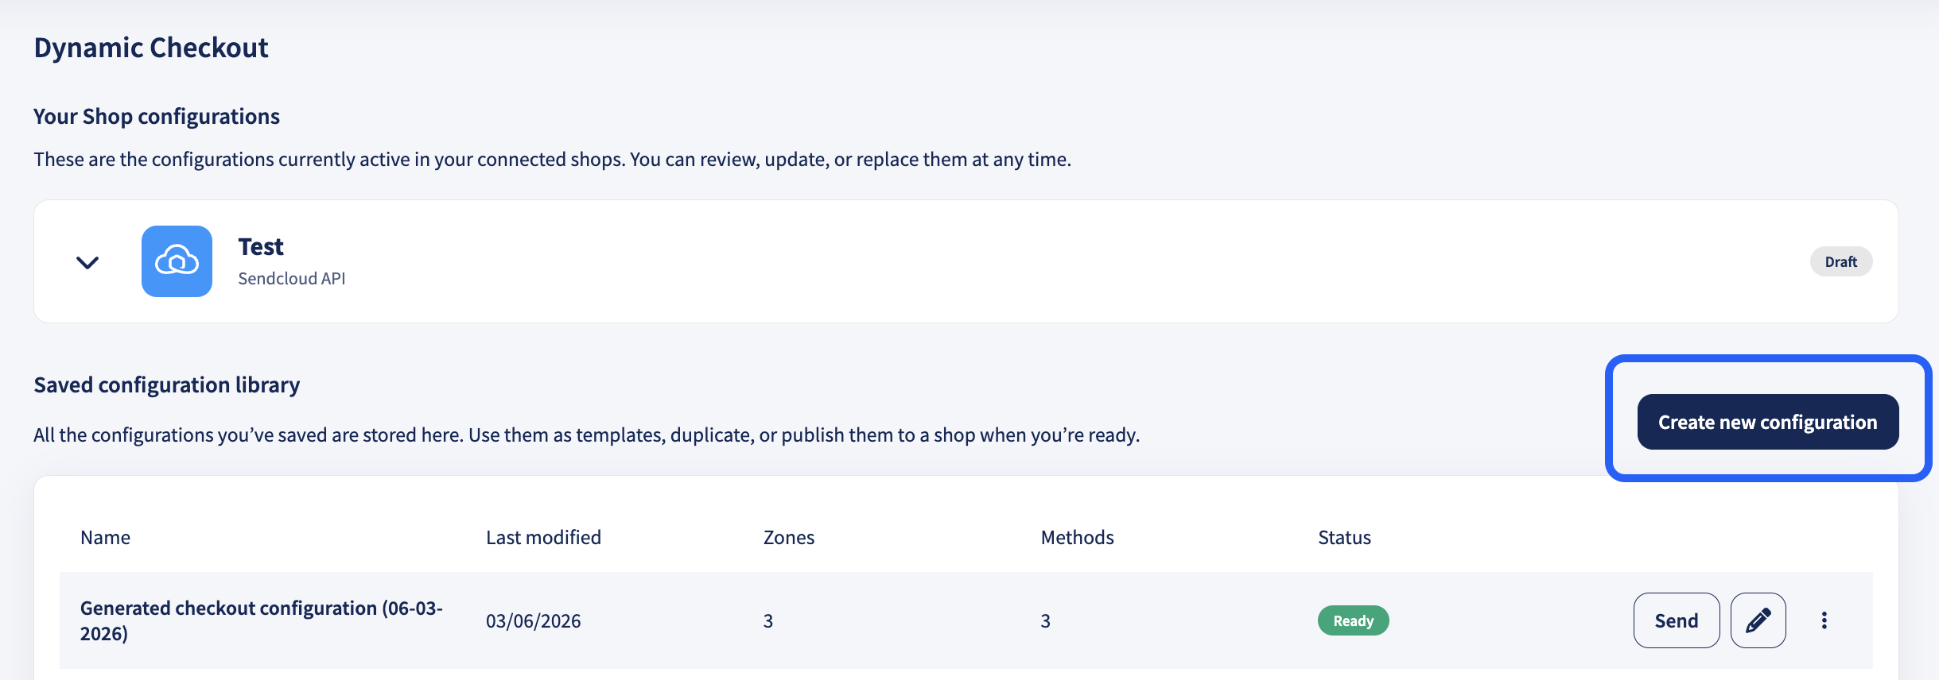Edit configuration using the pencil icon

pos(1758,620)
